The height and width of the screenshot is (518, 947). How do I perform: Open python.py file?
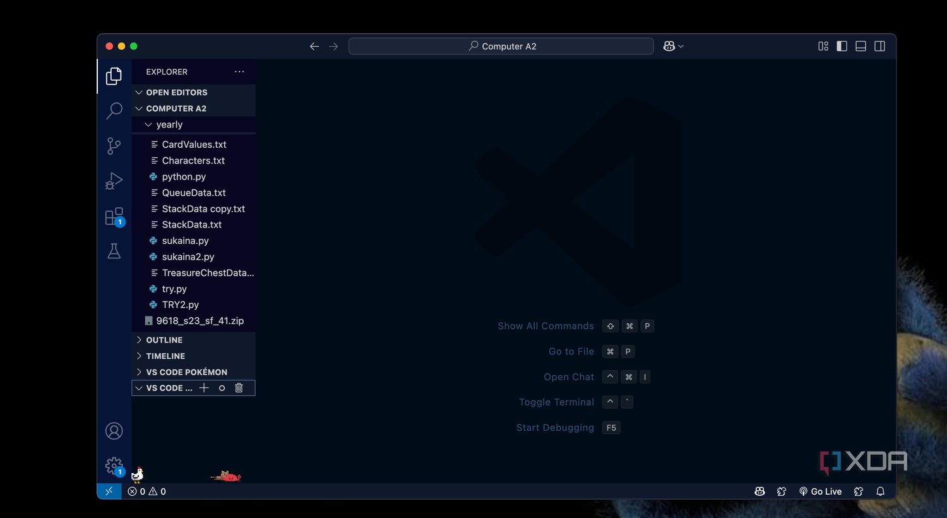coord(193,177)
